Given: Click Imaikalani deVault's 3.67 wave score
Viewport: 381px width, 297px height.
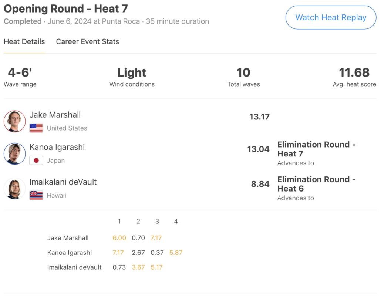Looking at the screenshot, I should point(138,267).
